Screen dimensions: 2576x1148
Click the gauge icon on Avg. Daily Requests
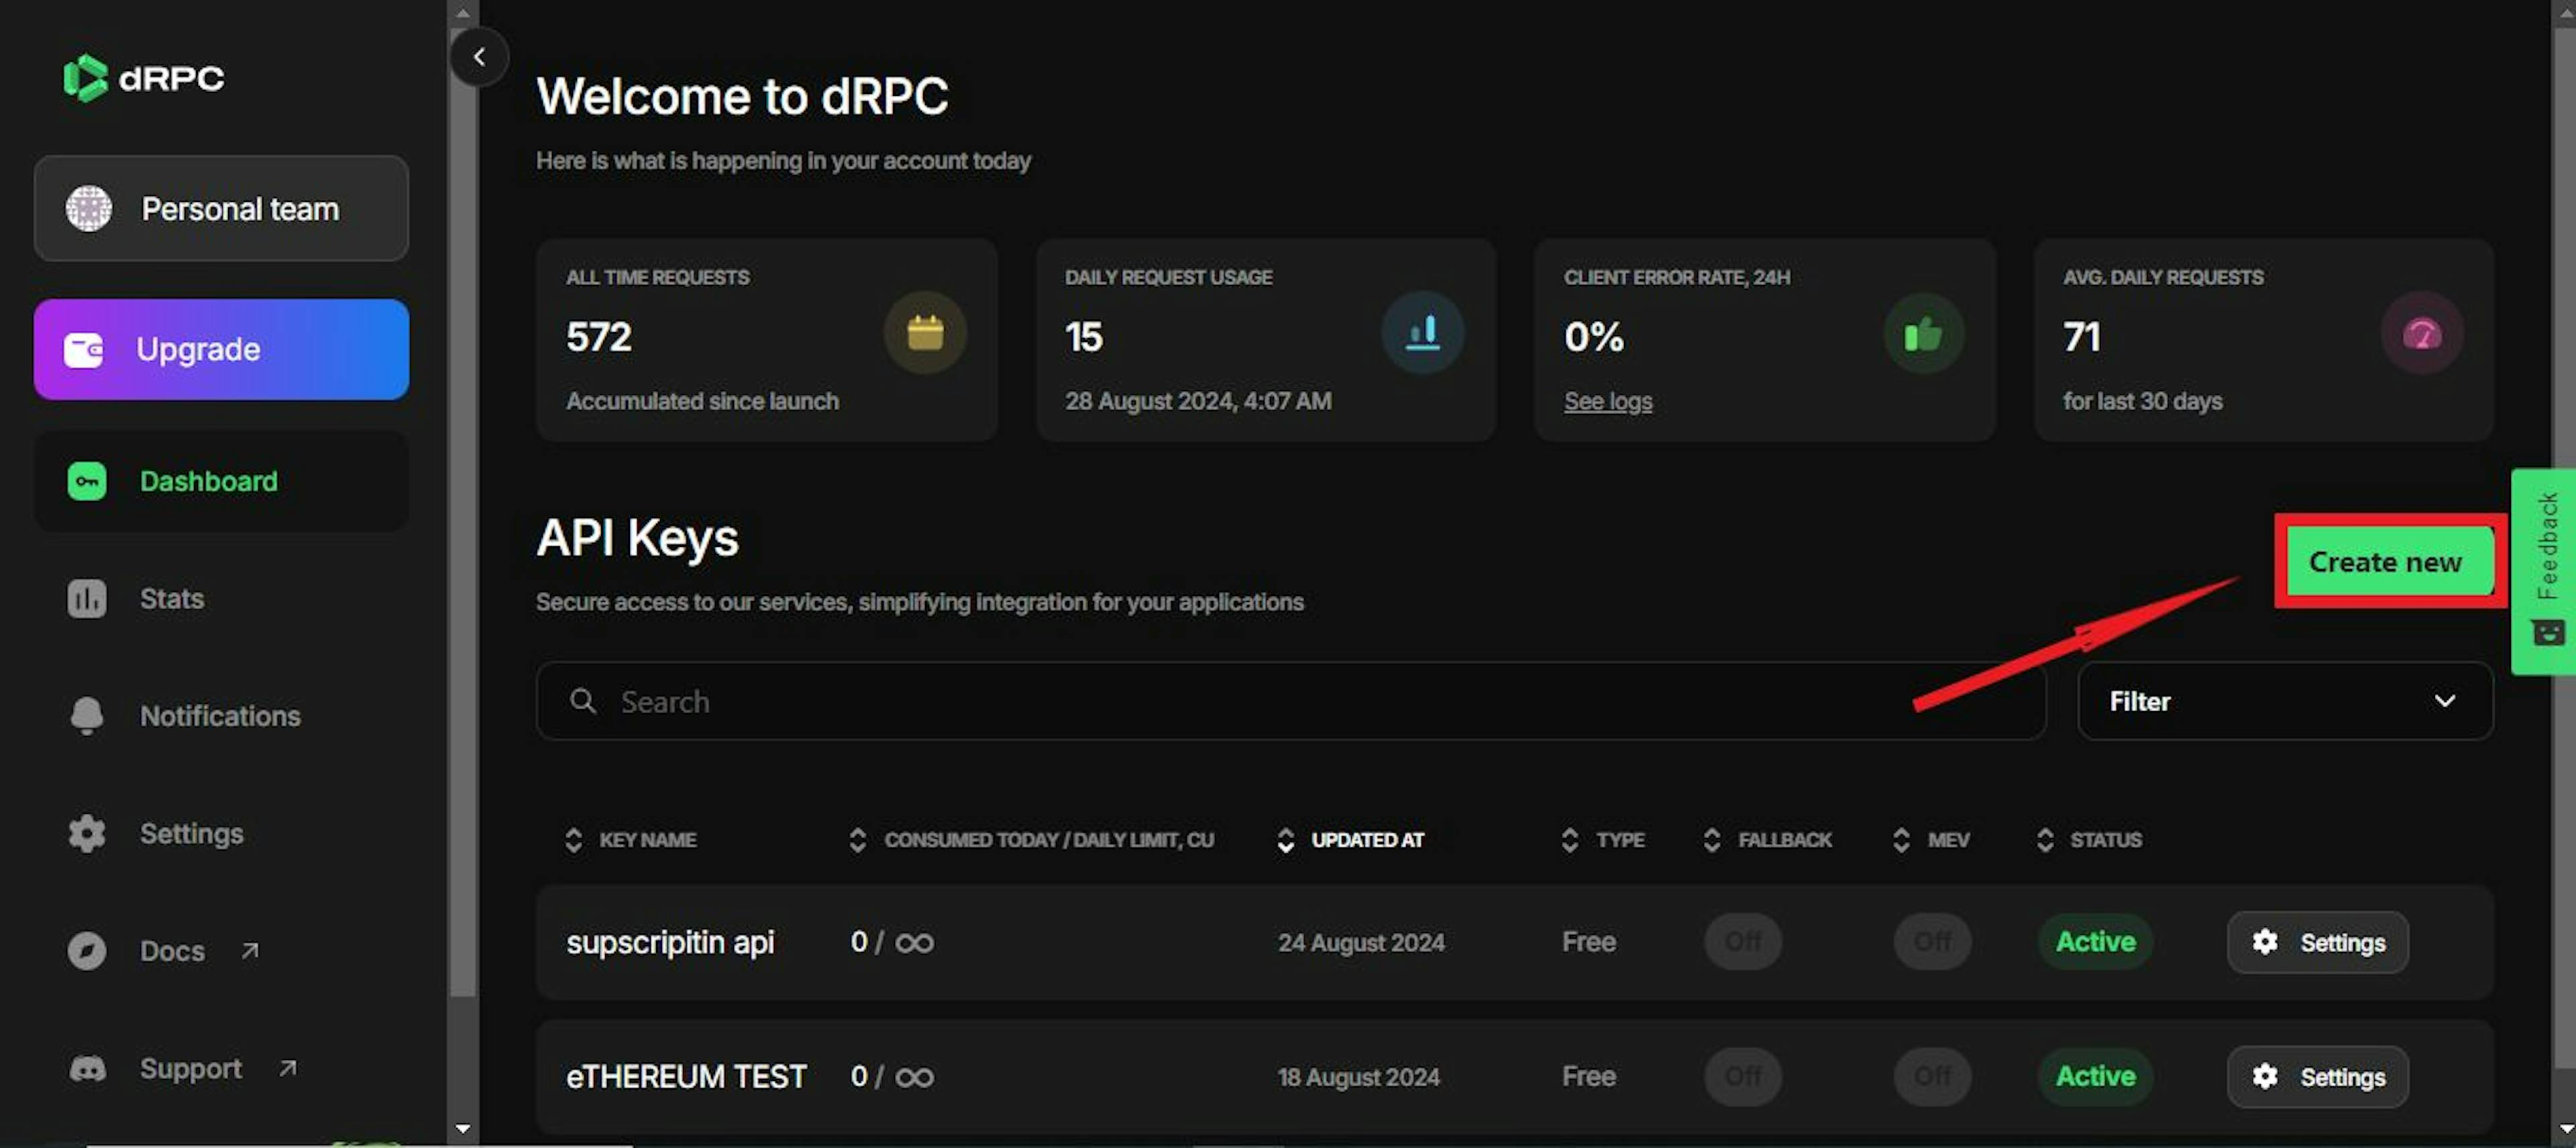2422,333
